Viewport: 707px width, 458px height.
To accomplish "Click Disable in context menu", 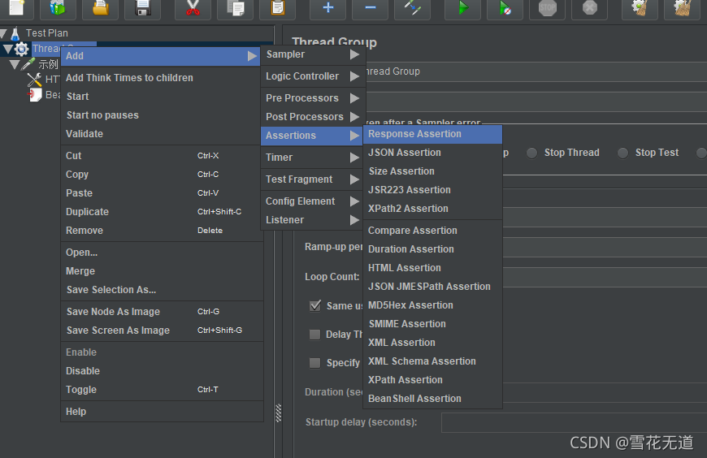I will (162, 371).
